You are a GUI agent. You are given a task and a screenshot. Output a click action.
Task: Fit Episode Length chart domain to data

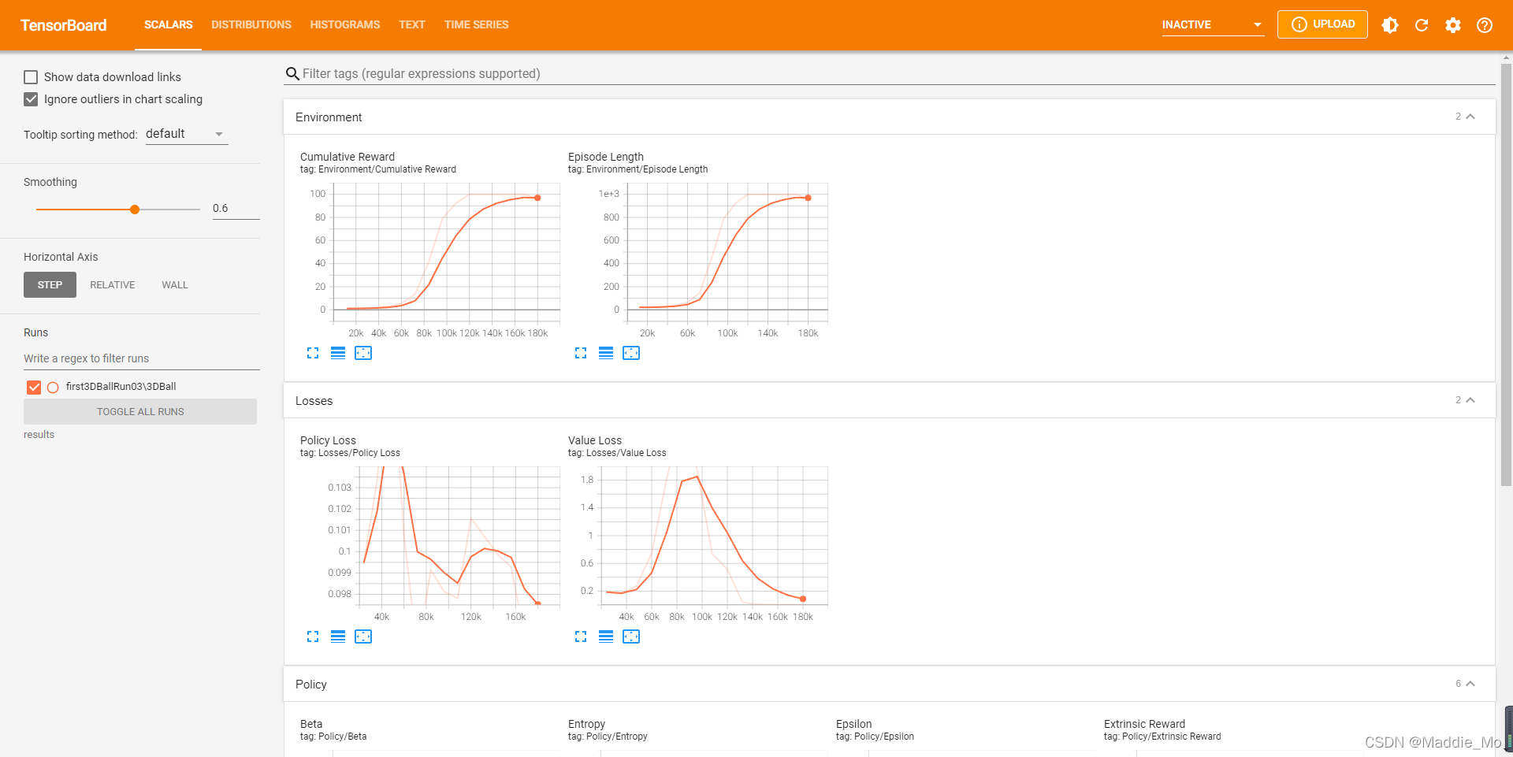pyautogui.click(x=631, y=353)
